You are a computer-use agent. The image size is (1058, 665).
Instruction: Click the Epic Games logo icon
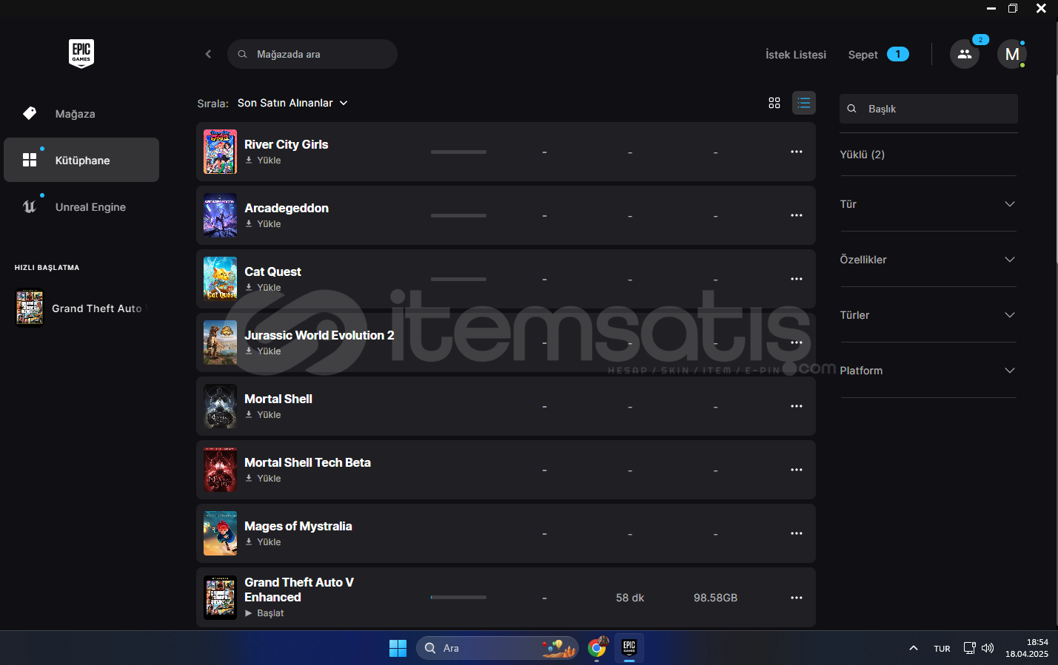point(81,53)
